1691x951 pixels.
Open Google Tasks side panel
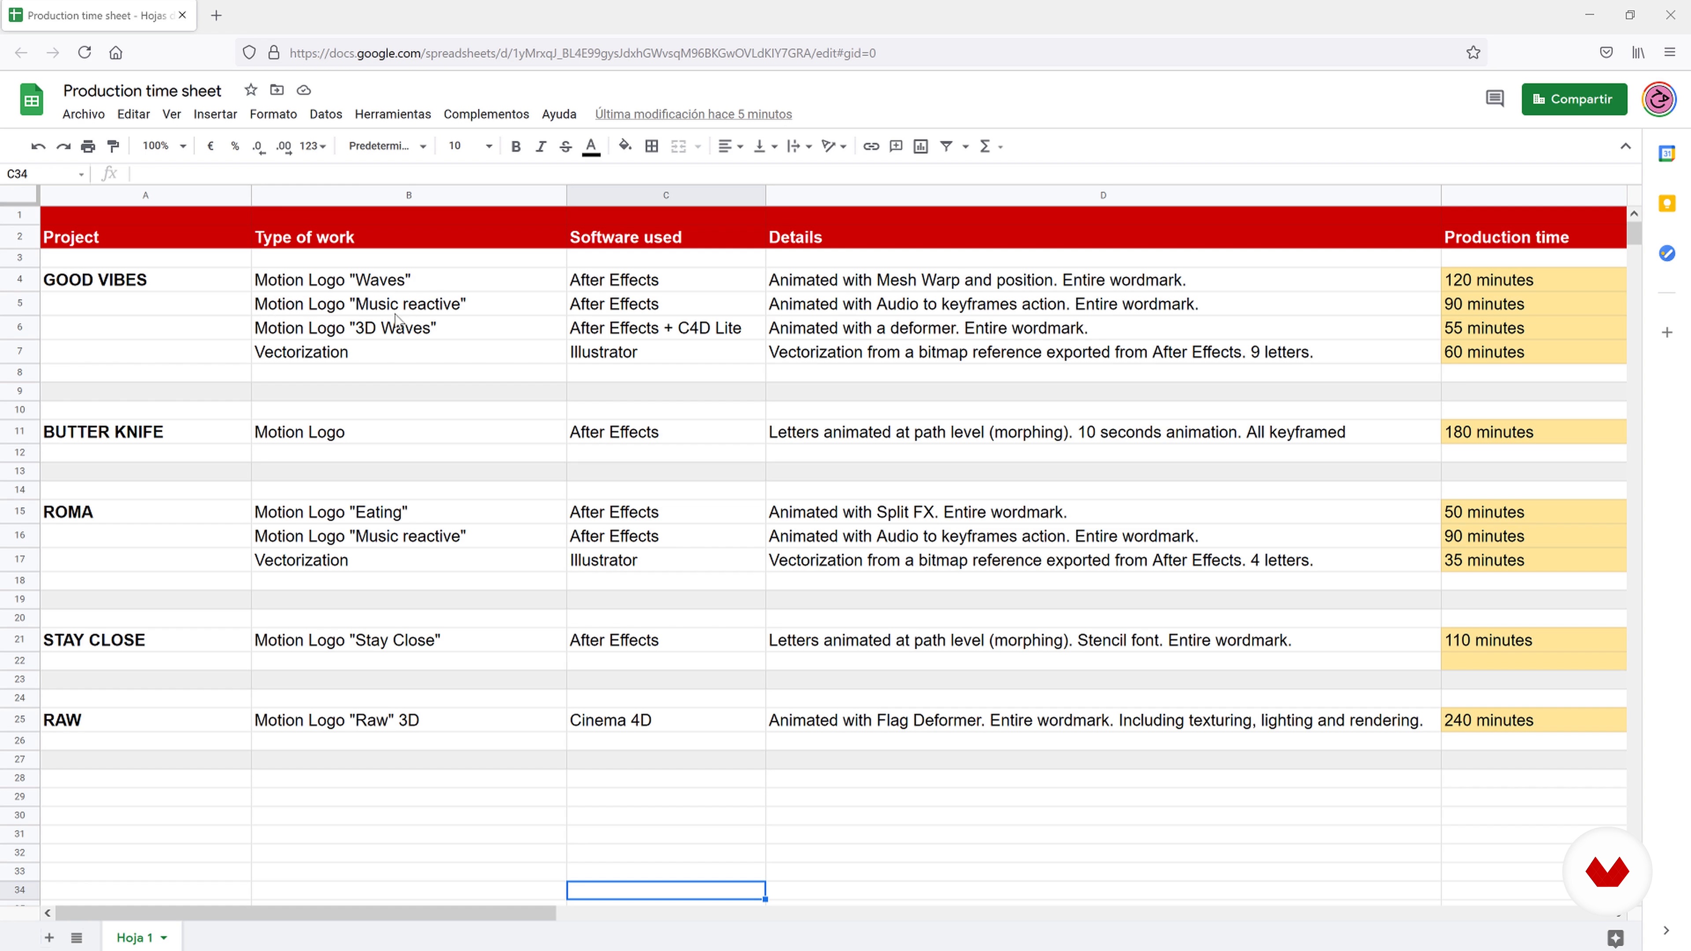tap(1667, 253)
